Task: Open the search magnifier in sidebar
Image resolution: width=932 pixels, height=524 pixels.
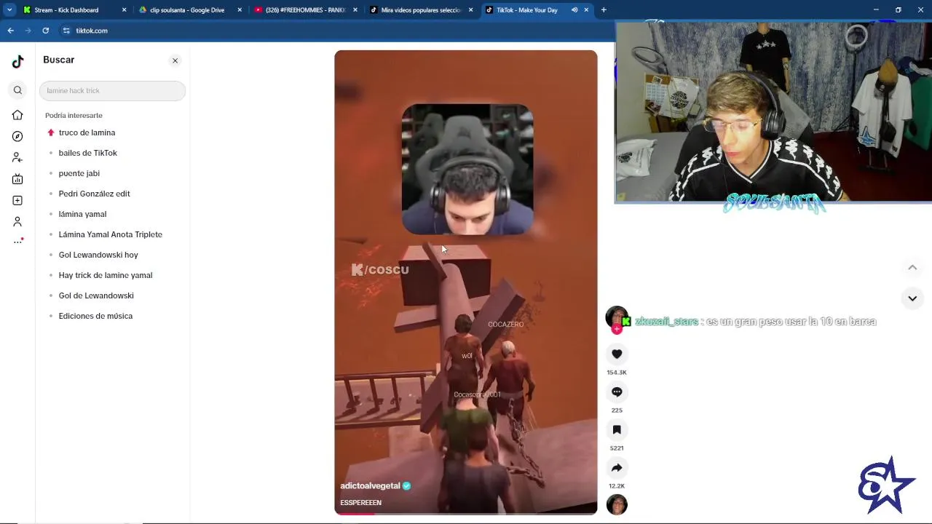Action: tap(17, 90)
